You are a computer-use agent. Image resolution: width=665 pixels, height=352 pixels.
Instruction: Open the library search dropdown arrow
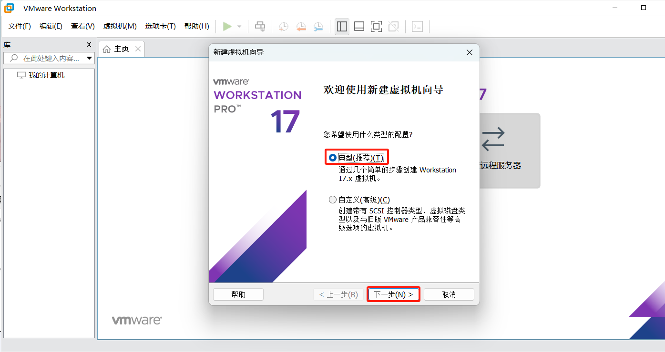click(x=89, y=58)
